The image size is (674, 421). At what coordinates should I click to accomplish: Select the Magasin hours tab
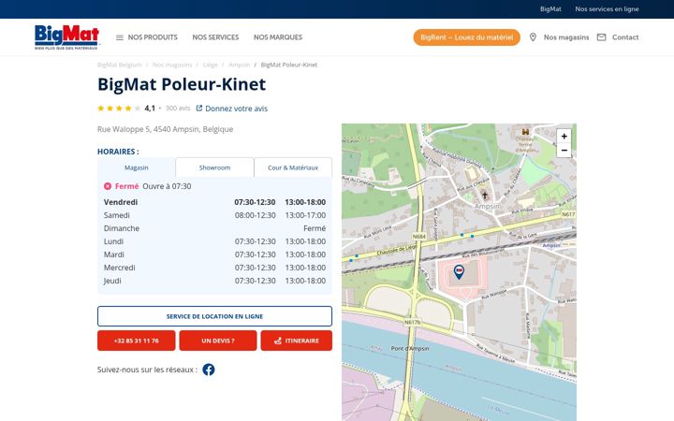137,167
